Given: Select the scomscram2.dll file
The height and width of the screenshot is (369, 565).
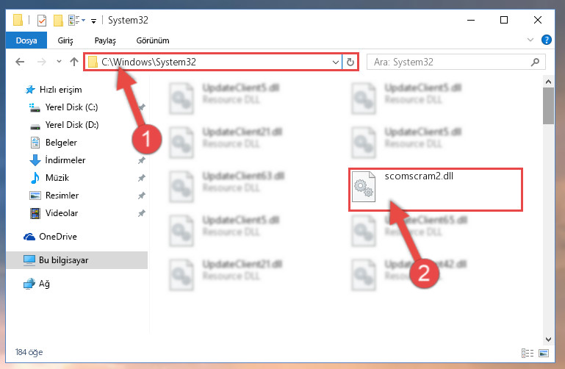Looking at the screenshot, I should pyautogui.click(x=435, y=189).
